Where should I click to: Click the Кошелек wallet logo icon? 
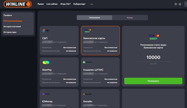87,62
